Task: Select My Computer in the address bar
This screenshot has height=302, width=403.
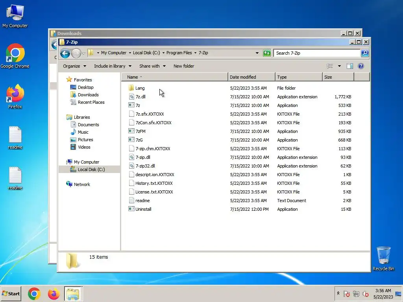Action: [x=114, y=53]
